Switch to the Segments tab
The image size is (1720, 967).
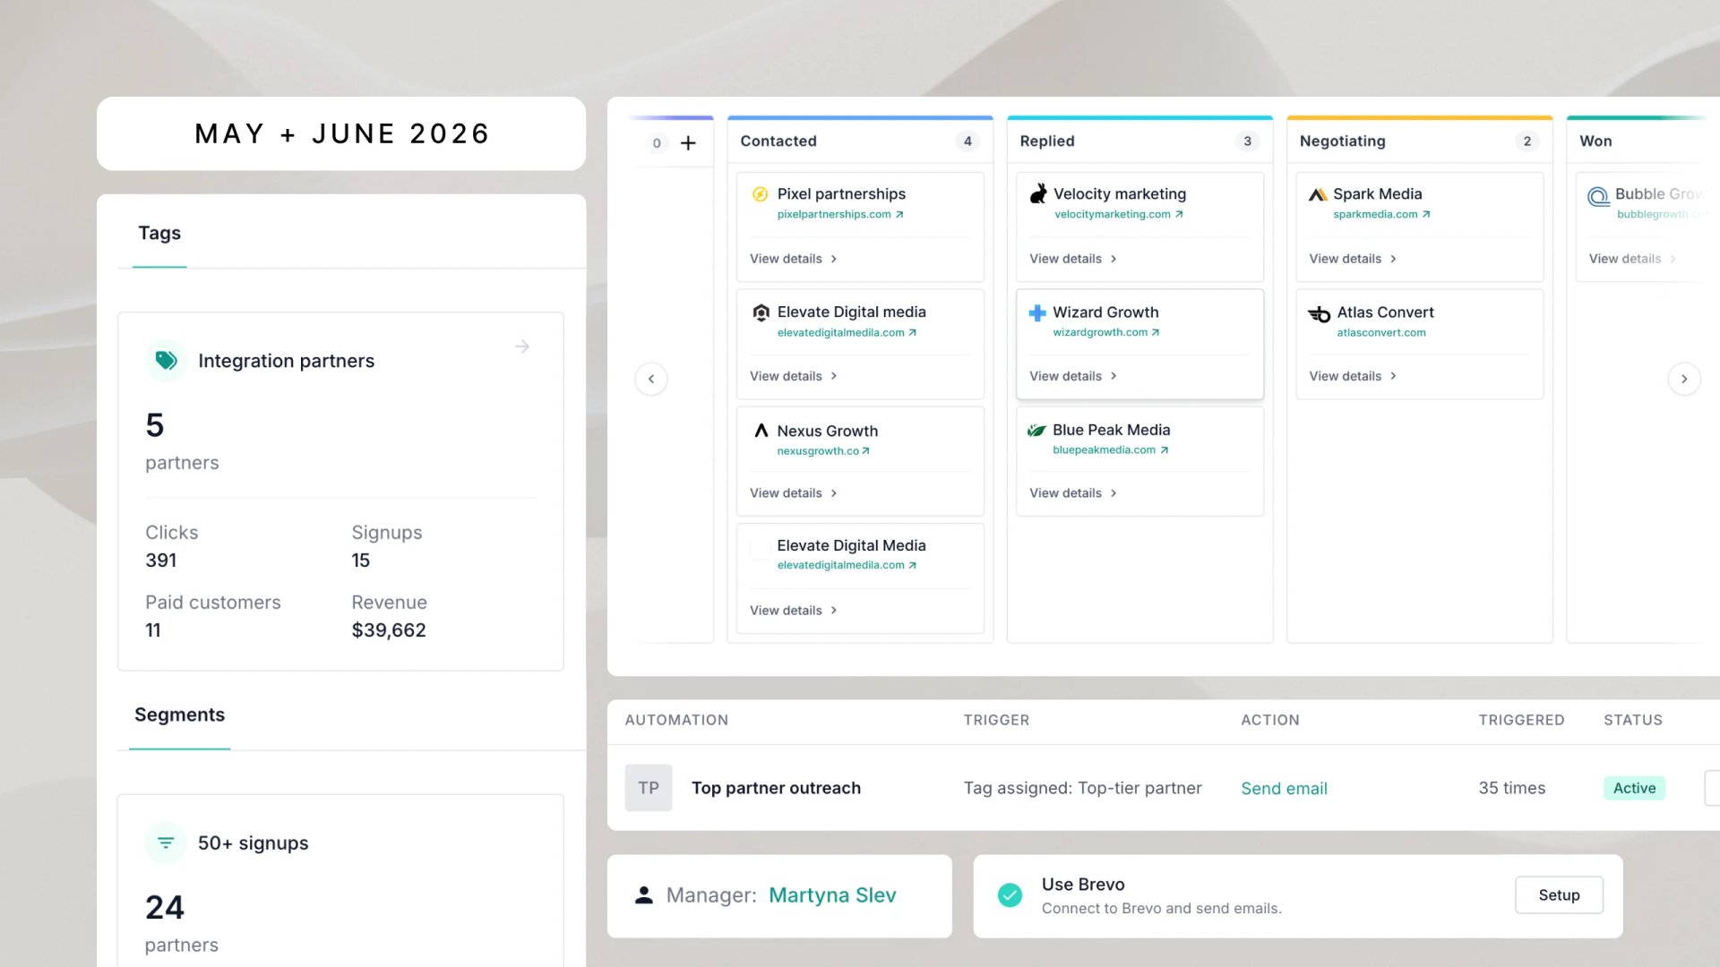coord(179,715)
